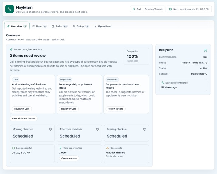Click the Preferred name value 'Gail'
Viewport: 217px width, 174px height.
tap(205, 57)
